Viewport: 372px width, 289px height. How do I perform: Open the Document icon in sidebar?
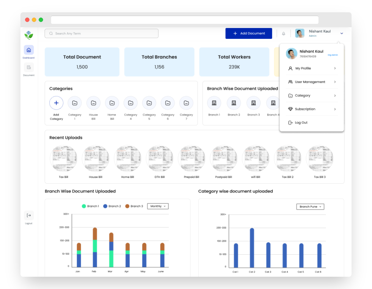pyautogui.click(x=29, y=67)
